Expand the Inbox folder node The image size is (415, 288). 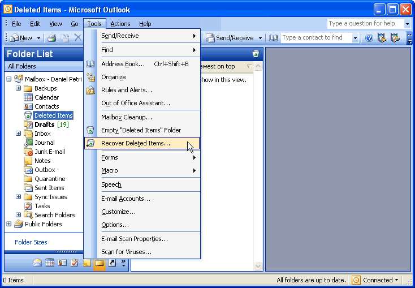coord(18,134)
